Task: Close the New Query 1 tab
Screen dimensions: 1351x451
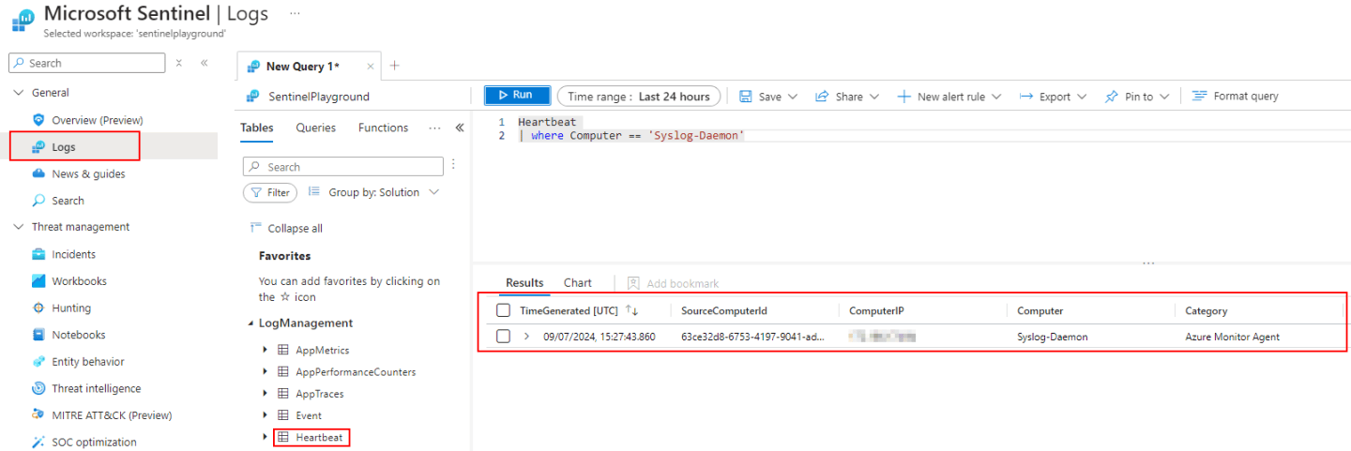Action: click(371, 67)
